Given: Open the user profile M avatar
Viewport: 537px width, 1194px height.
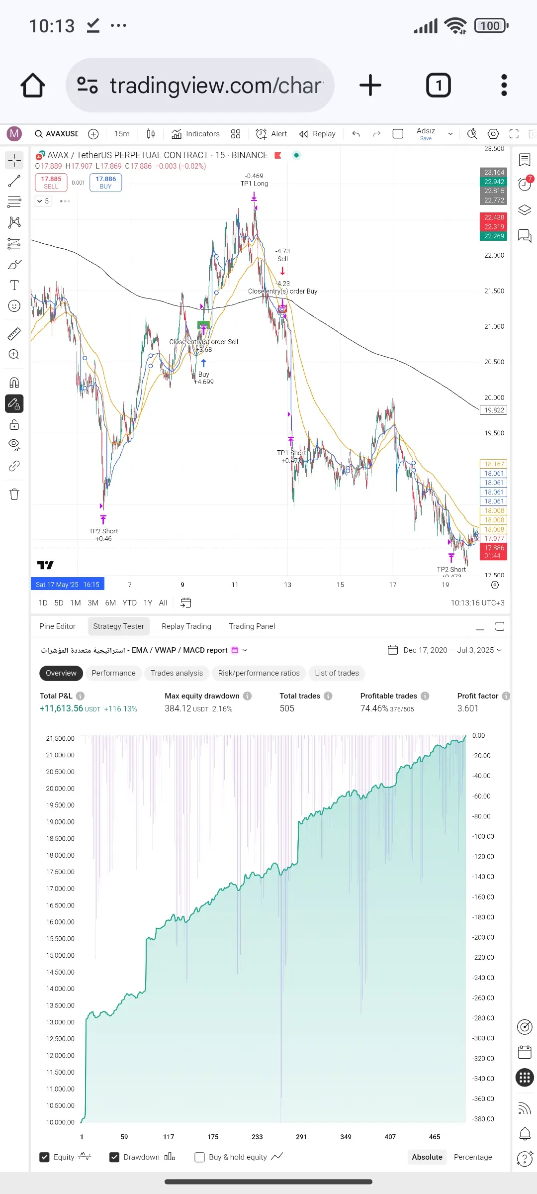Looking at the screenshot, I should 14,133.
